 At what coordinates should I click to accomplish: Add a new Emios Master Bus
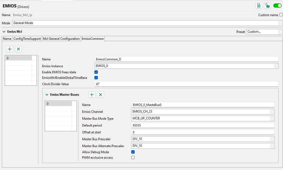coord(92,95)
